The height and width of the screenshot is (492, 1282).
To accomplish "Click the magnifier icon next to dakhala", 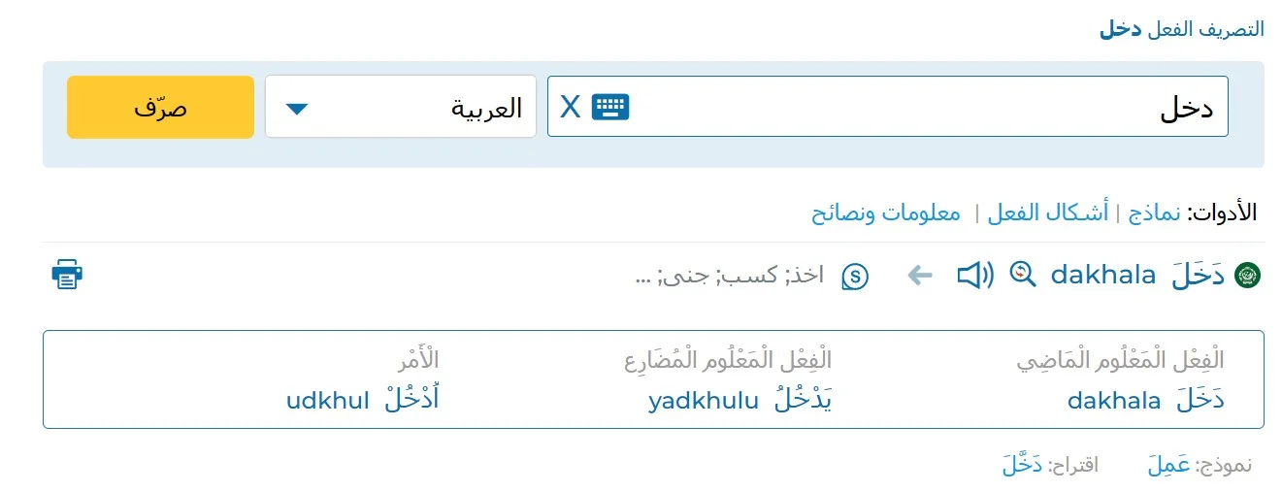I will click(x=1022, y=275).
